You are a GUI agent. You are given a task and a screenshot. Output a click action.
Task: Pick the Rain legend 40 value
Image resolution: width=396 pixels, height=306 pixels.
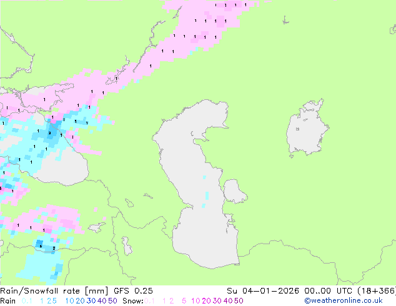pyautogui.click(x=102, y=301)
